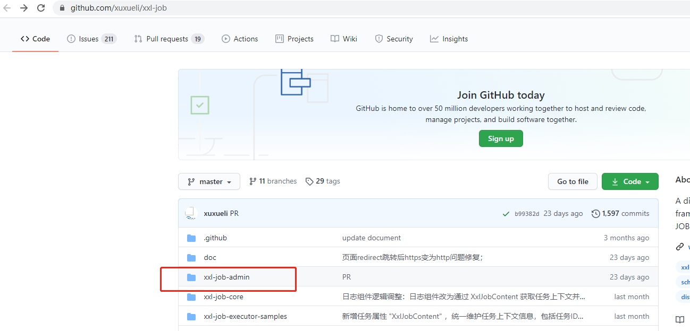Click the Go to file button
The width and height of the screenshot is (690, 331).
pos(573,181)
